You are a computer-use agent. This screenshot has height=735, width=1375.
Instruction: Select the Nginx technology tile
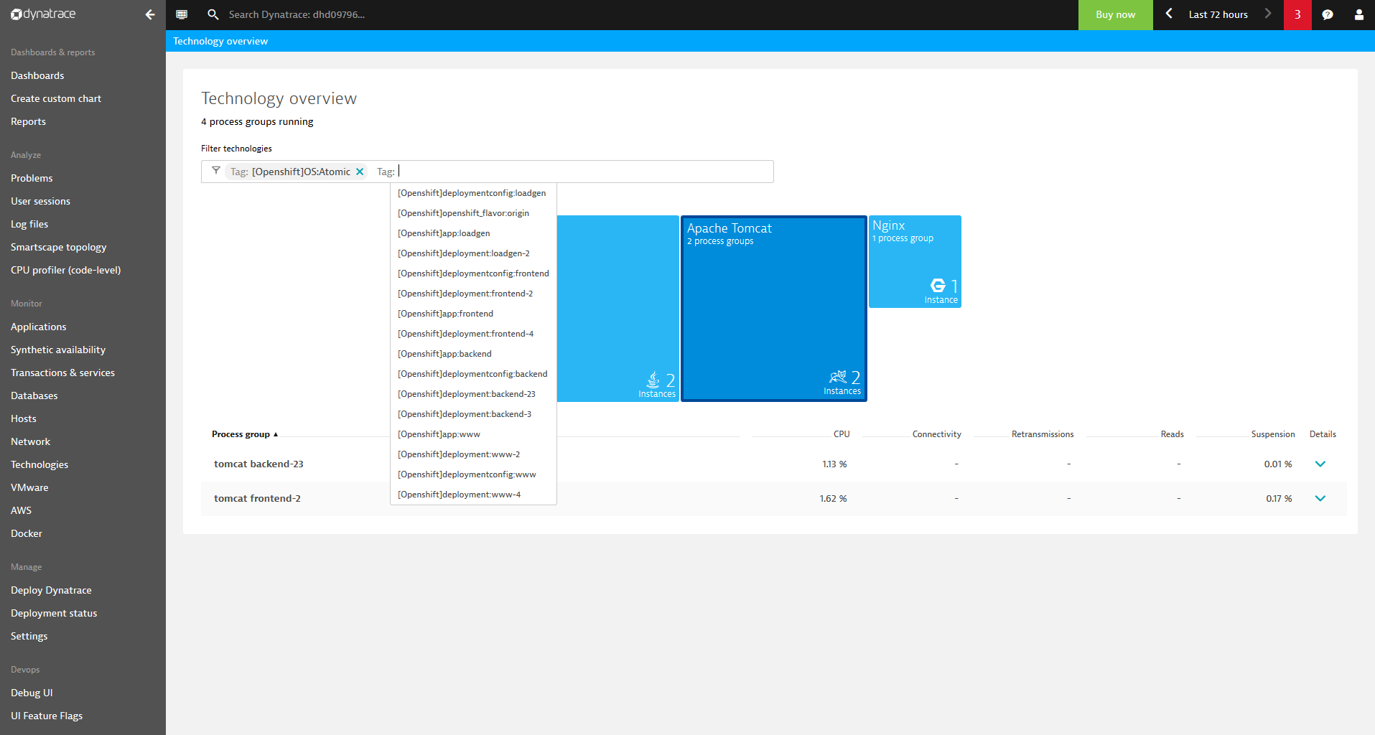[x=915, y=261]
